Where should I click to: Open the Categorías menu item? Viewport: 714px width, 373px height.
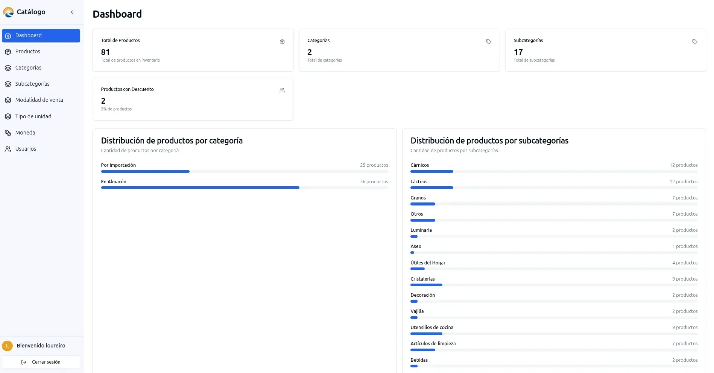click(x=28, y=68)
